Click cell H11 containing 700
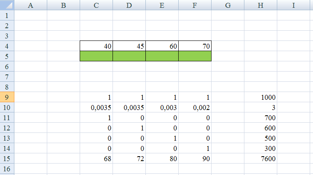The width and height of the screenshot is (313, 175). (x=260, y=118)
